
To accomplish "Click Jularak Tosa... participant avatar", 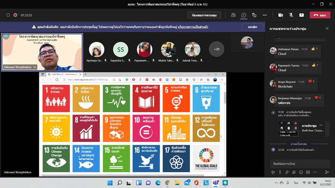I will (x=192, y=49).
